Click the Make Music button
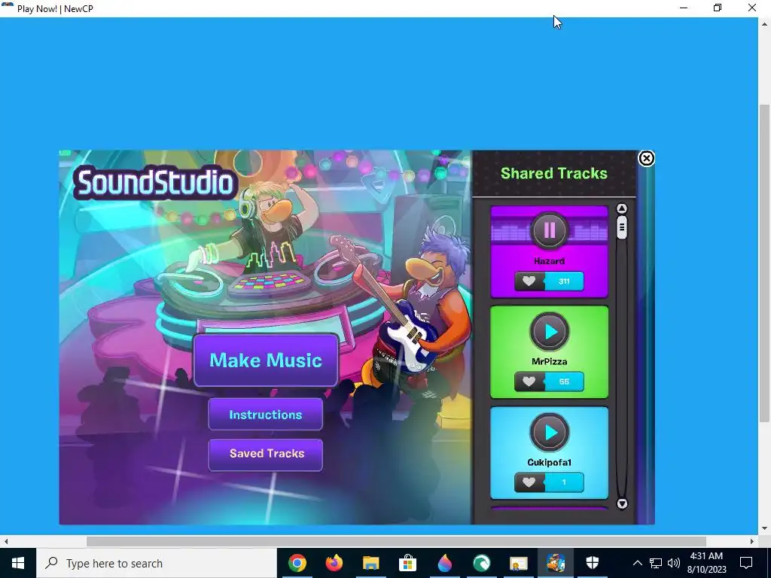Viewport: 771px width, 578px height. pos(266,360)
